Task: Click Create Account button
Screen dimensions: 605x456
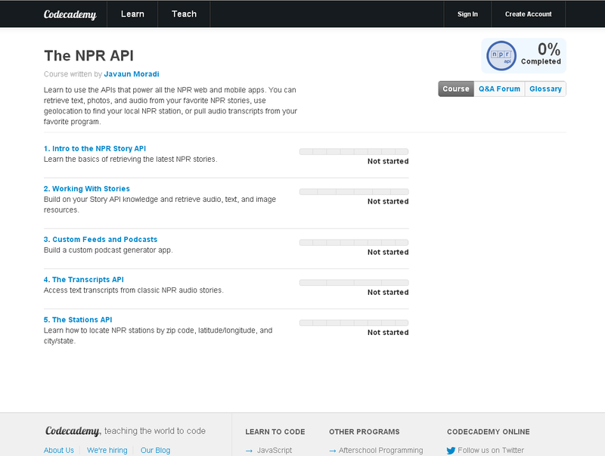Action: coord(528,14)
